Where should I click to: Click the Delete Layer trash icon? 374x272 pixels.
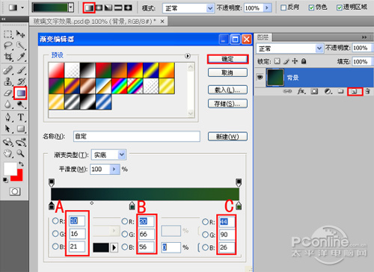[x=367, y=91]
